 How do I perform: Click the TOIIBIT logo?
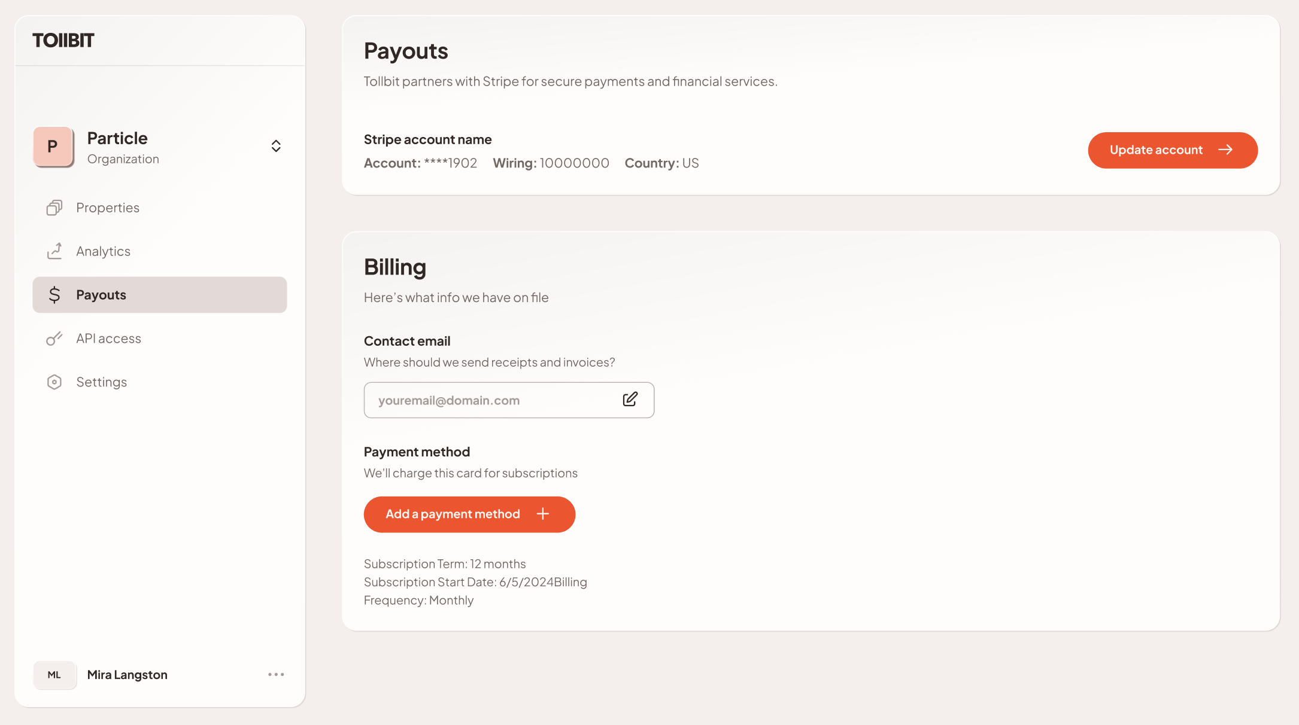(x=63, y=39)
